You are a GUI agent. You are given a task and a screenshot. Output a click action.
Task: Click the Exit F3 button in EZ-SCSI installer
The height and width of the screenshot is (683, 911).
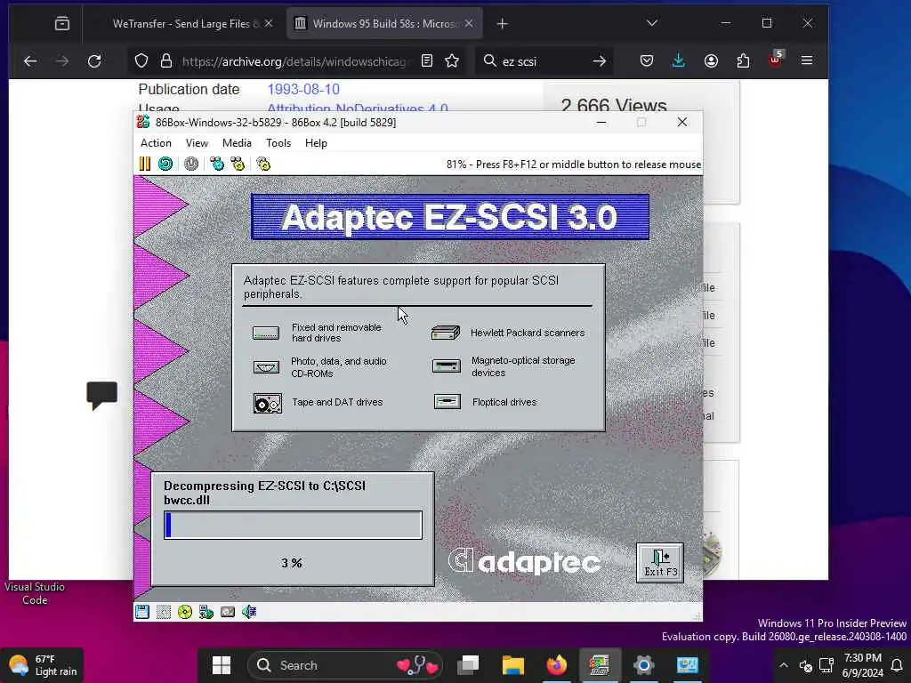point(660,563)
